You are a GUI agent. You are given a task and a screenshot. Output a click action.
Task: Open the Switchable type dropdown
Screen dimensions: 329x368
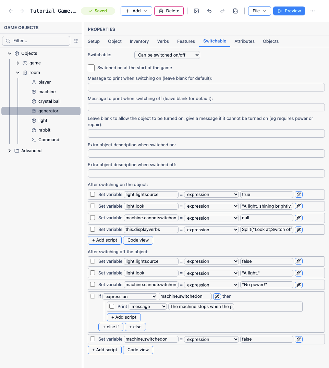click(x=167, y=55)
